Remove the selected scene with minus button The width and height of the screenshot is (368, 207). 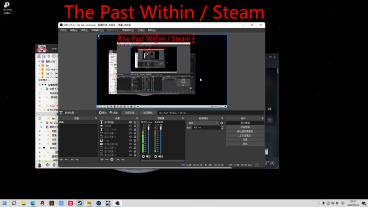66,160
